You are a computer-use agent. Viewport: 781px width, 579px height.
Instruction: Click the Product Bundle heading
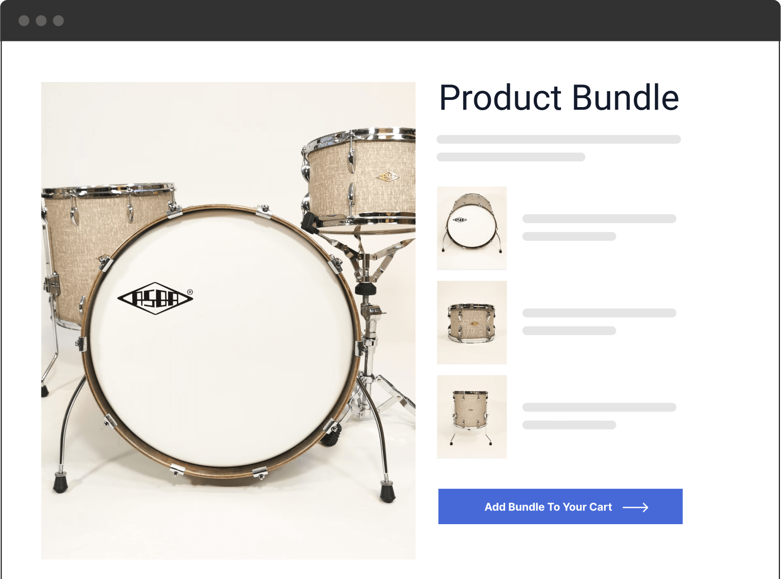pyautogui.click(x=559, y=97)
